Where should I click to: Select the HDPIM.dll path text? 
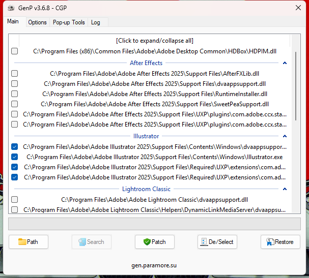coord(155,51)
